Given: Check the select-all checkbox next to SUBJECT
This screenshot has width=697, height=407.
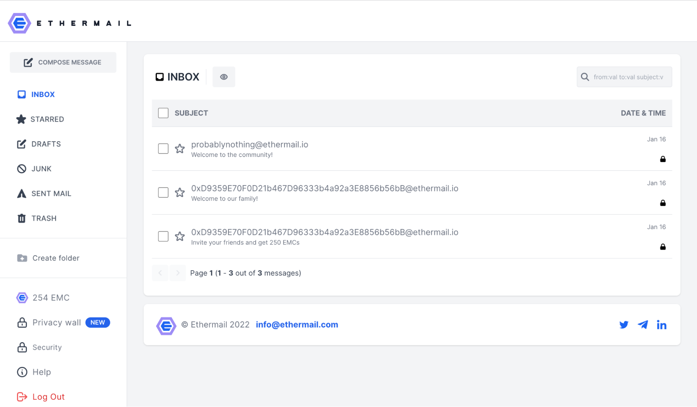Looking at the screenshot, I should pos(163,113).
